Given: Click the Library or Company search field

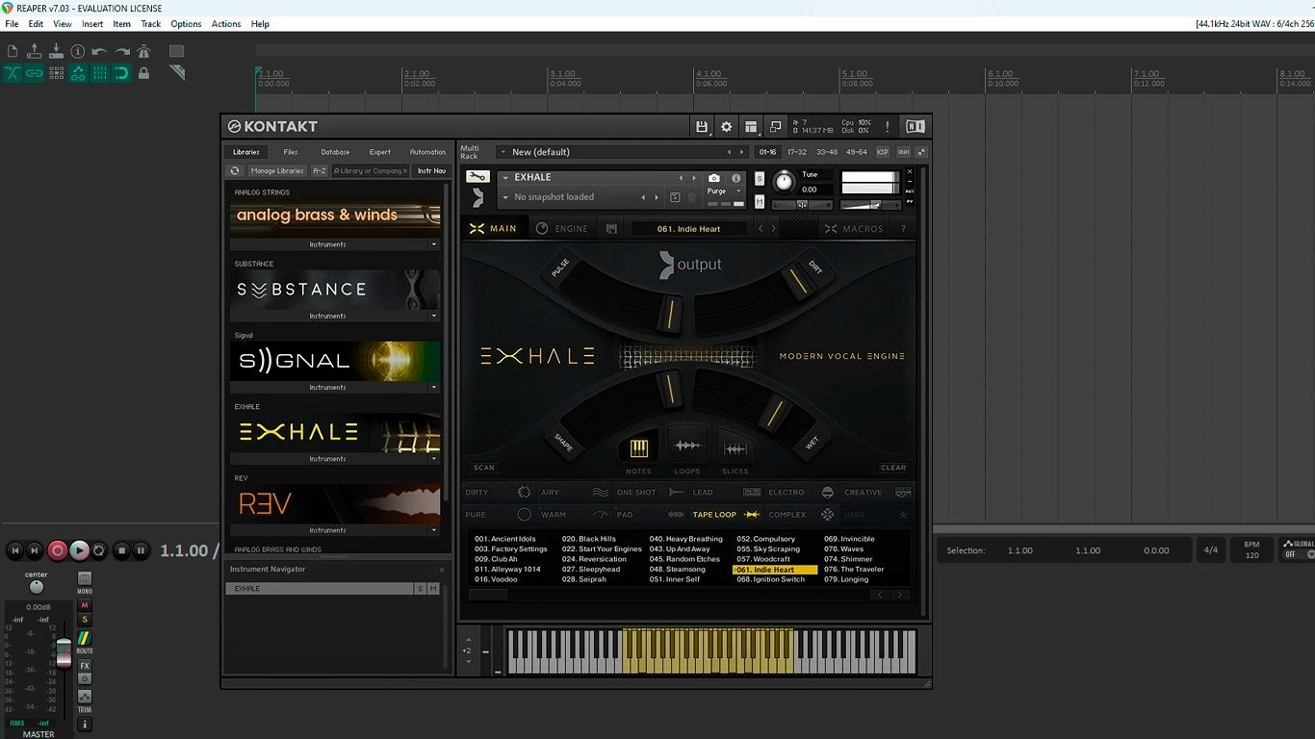Looking at the screenshot, I should [371, 170].
